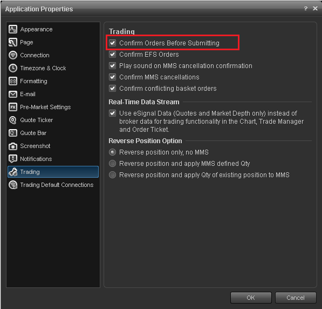
Task: Toggle Use eSignal Data checkbox
Action: (112, 113)
